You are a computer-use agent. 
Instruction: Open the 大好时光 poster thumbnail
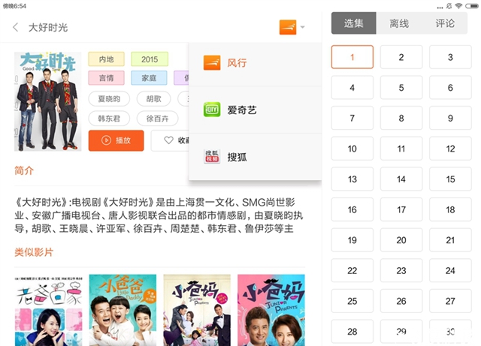[x=48, y=101]
